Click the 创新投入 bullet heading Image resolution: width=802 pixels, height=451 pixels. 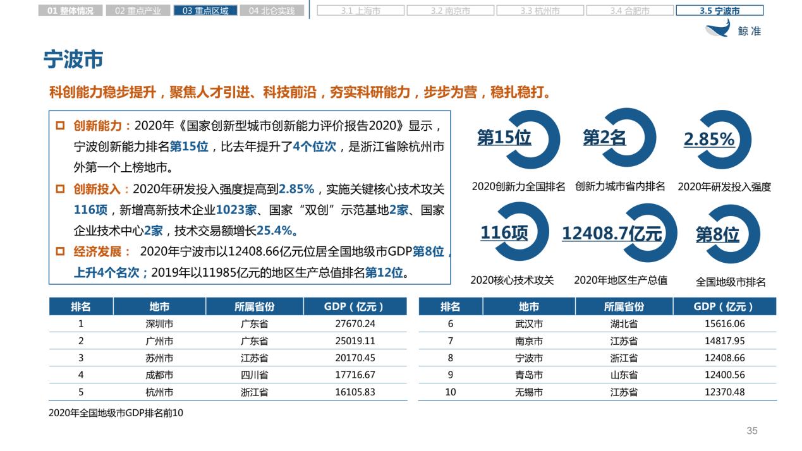[102, 189]
